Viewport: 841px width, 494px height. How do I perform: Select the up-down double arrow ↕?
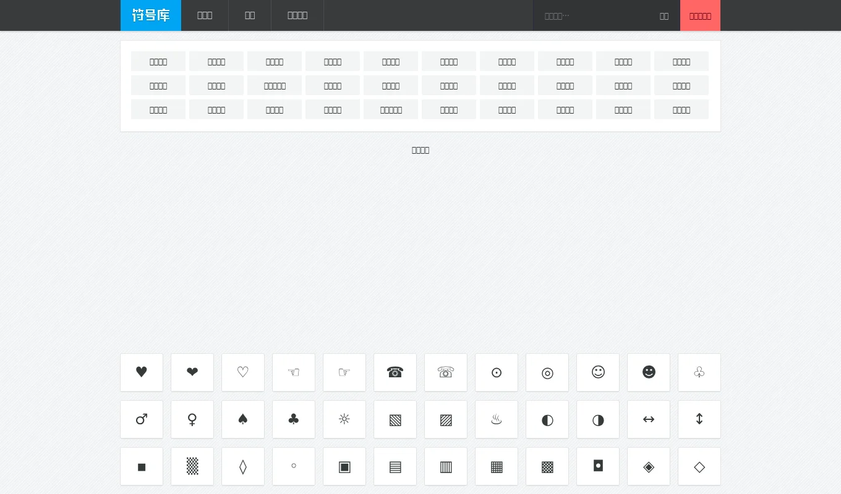coord(699,419)
